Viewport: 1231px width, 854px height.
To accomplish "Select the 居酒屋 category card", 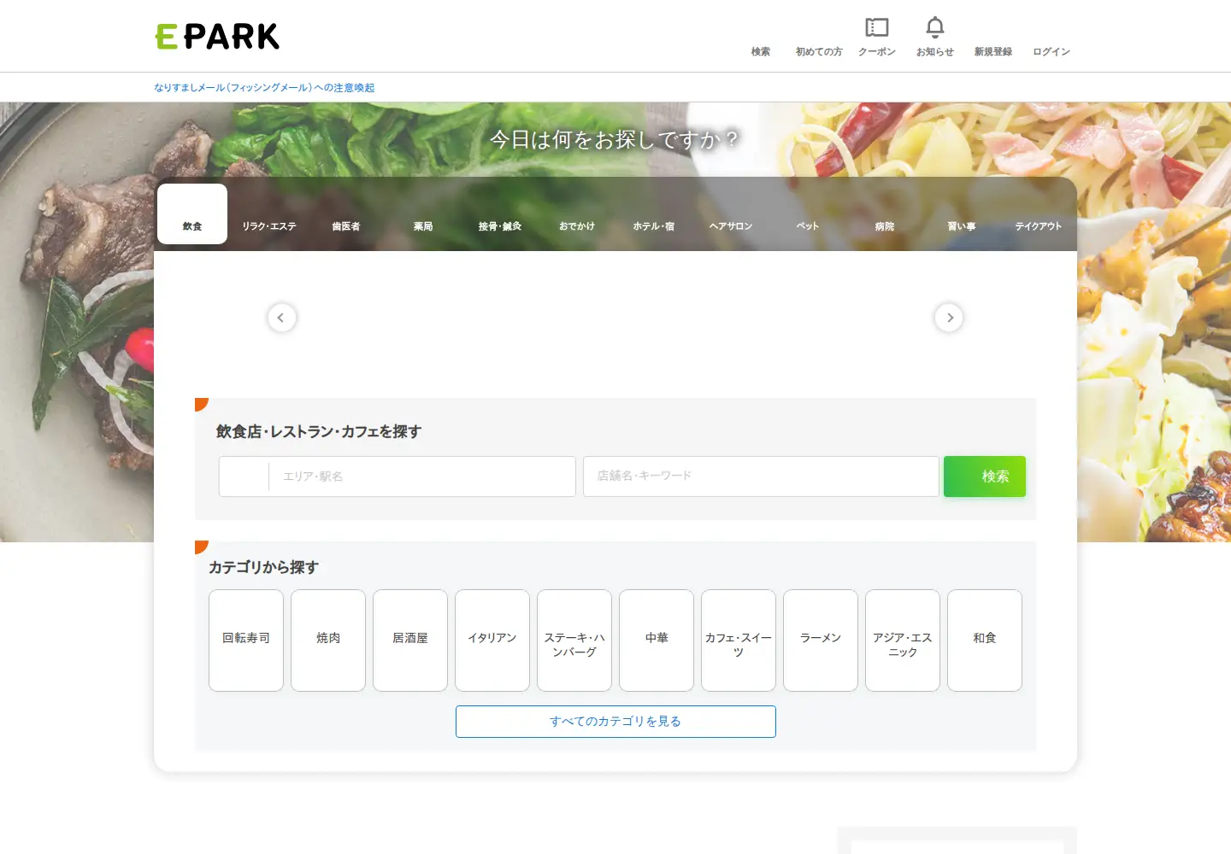I will 410,640.
